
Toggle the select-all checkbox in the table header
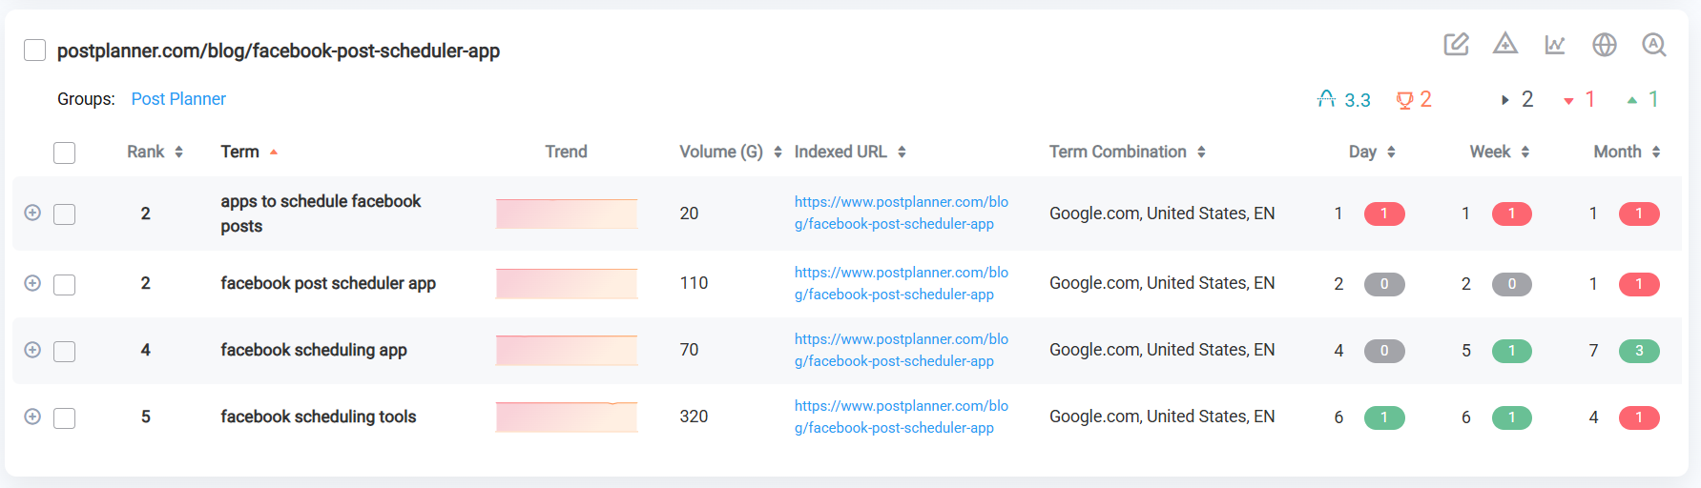[65, 152]
